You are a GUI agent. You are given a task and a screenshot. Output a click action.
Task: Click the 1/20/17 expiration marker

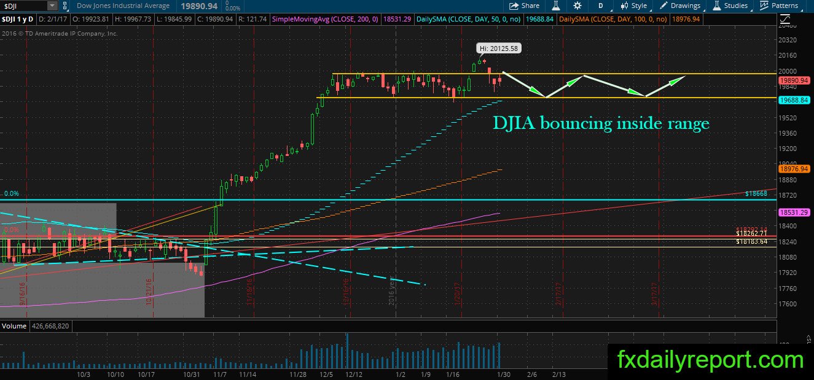pos(456,293)
